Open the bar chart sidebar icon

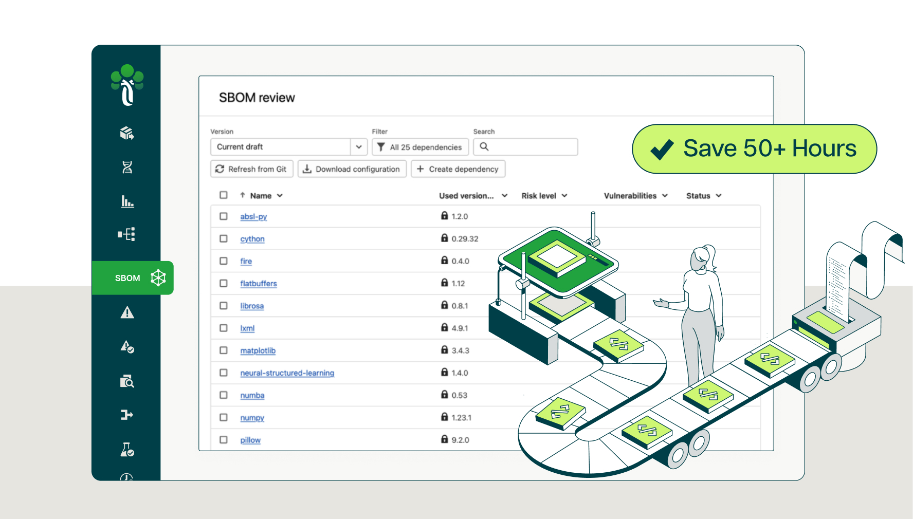(x=127, y=201)
